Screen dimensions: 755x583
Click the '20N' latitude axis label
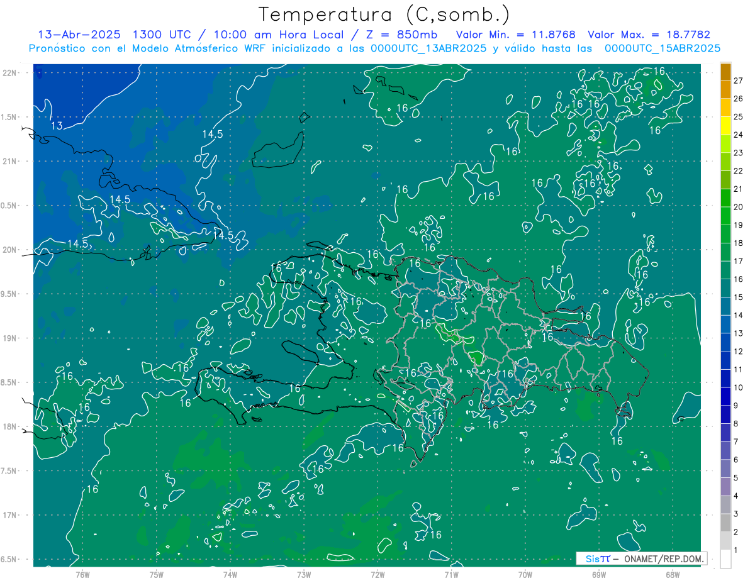[x=9, y=250]
